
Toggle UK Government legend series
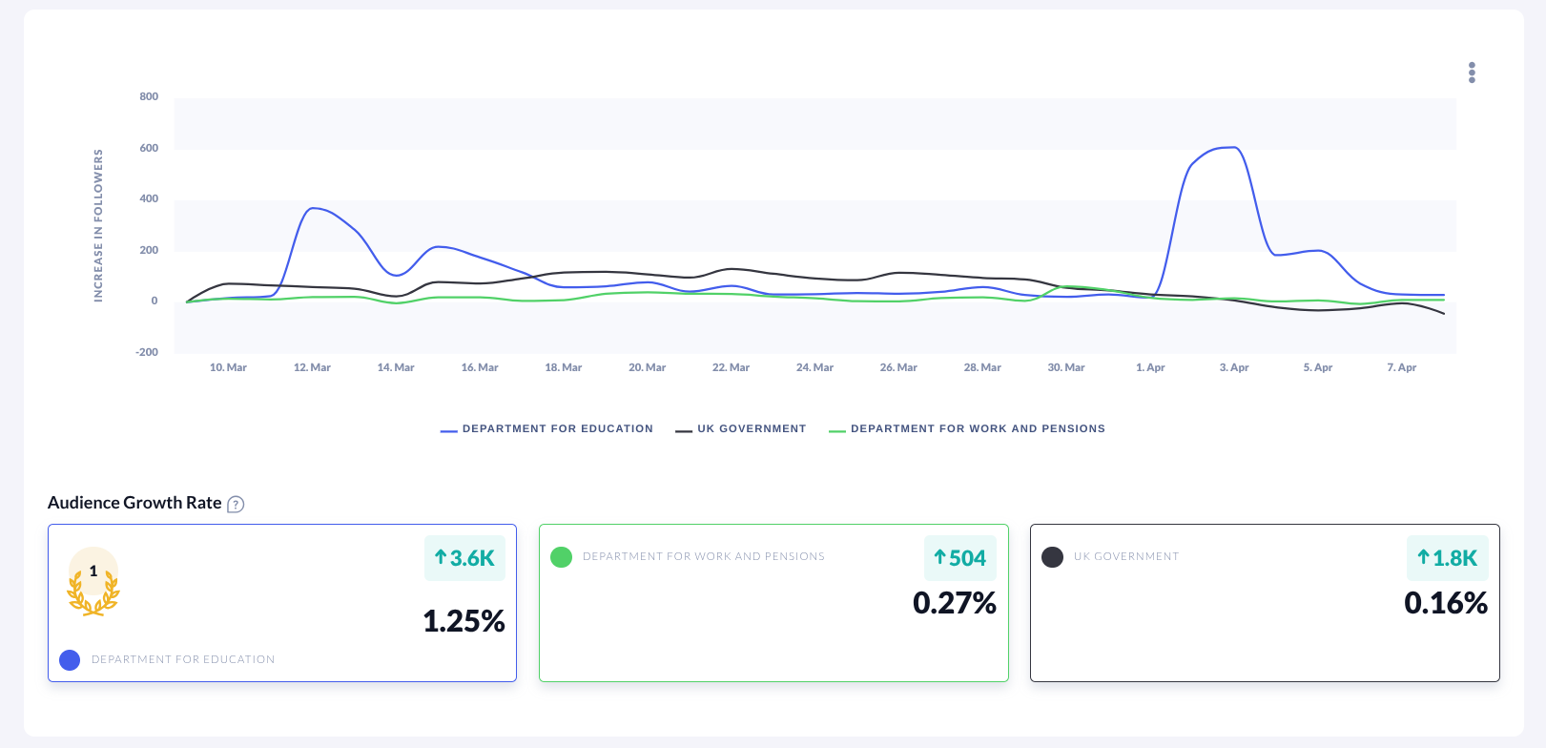point(741,429)
